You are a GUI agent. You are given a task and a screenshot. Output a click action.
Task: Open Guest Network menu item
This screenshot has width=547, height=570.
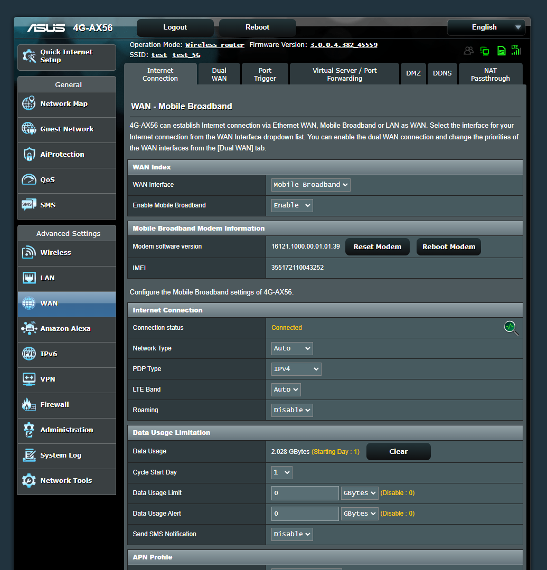(x=67, y=130)
